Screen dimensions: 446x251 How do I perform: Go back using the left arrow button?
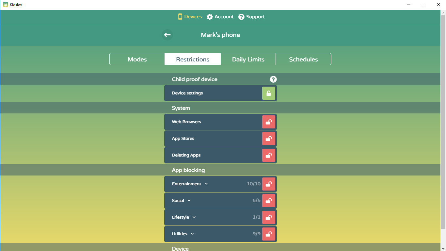coord(167,35)
